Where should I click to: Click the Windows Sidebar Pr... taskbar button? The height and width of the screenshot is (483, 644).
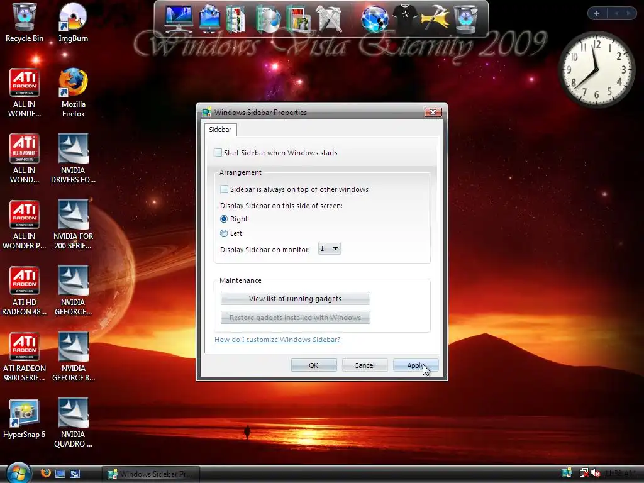(150, 474)
